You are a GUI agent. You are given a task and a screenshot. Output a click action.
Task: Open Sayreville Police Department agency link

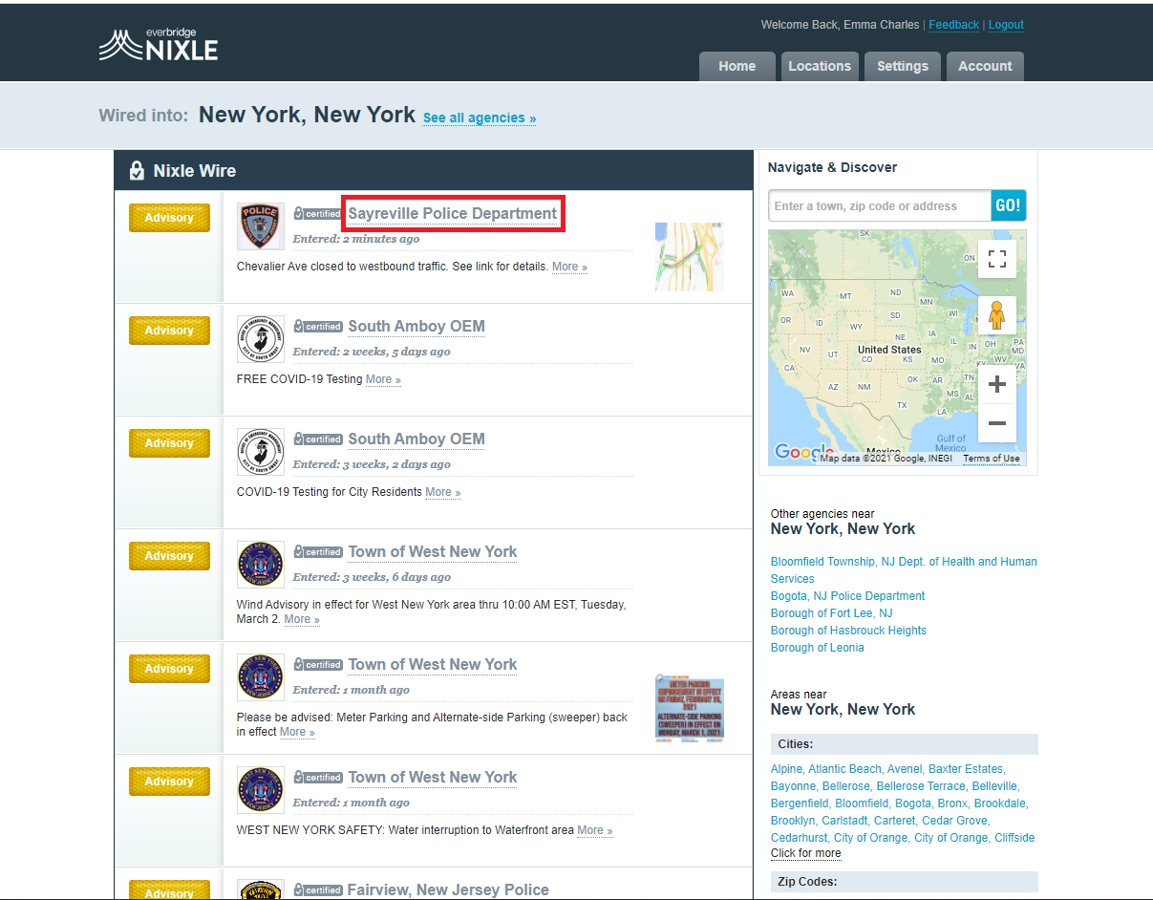(x=453, y=213)
